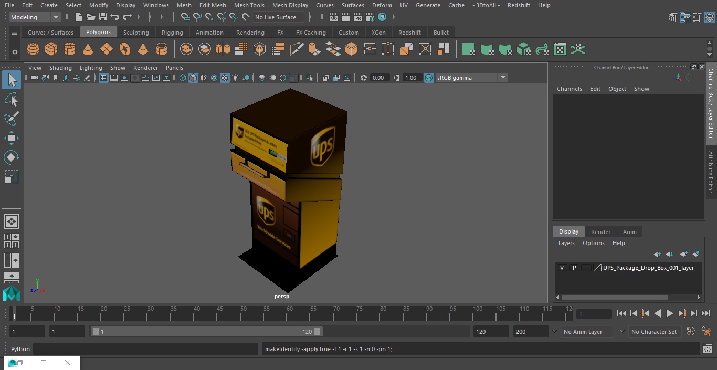The width and height of the screenshot is (717, 370).
Task: Open the Mesh Tools menu
Action: (249, 5)
